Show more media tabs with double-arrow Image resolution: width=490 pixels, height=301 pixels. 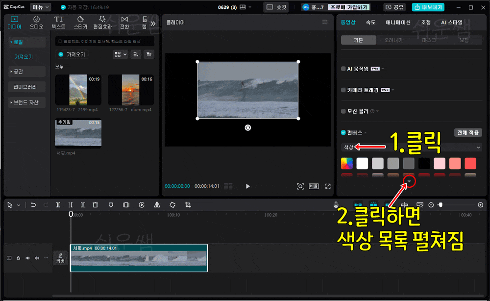click(153, 24)
